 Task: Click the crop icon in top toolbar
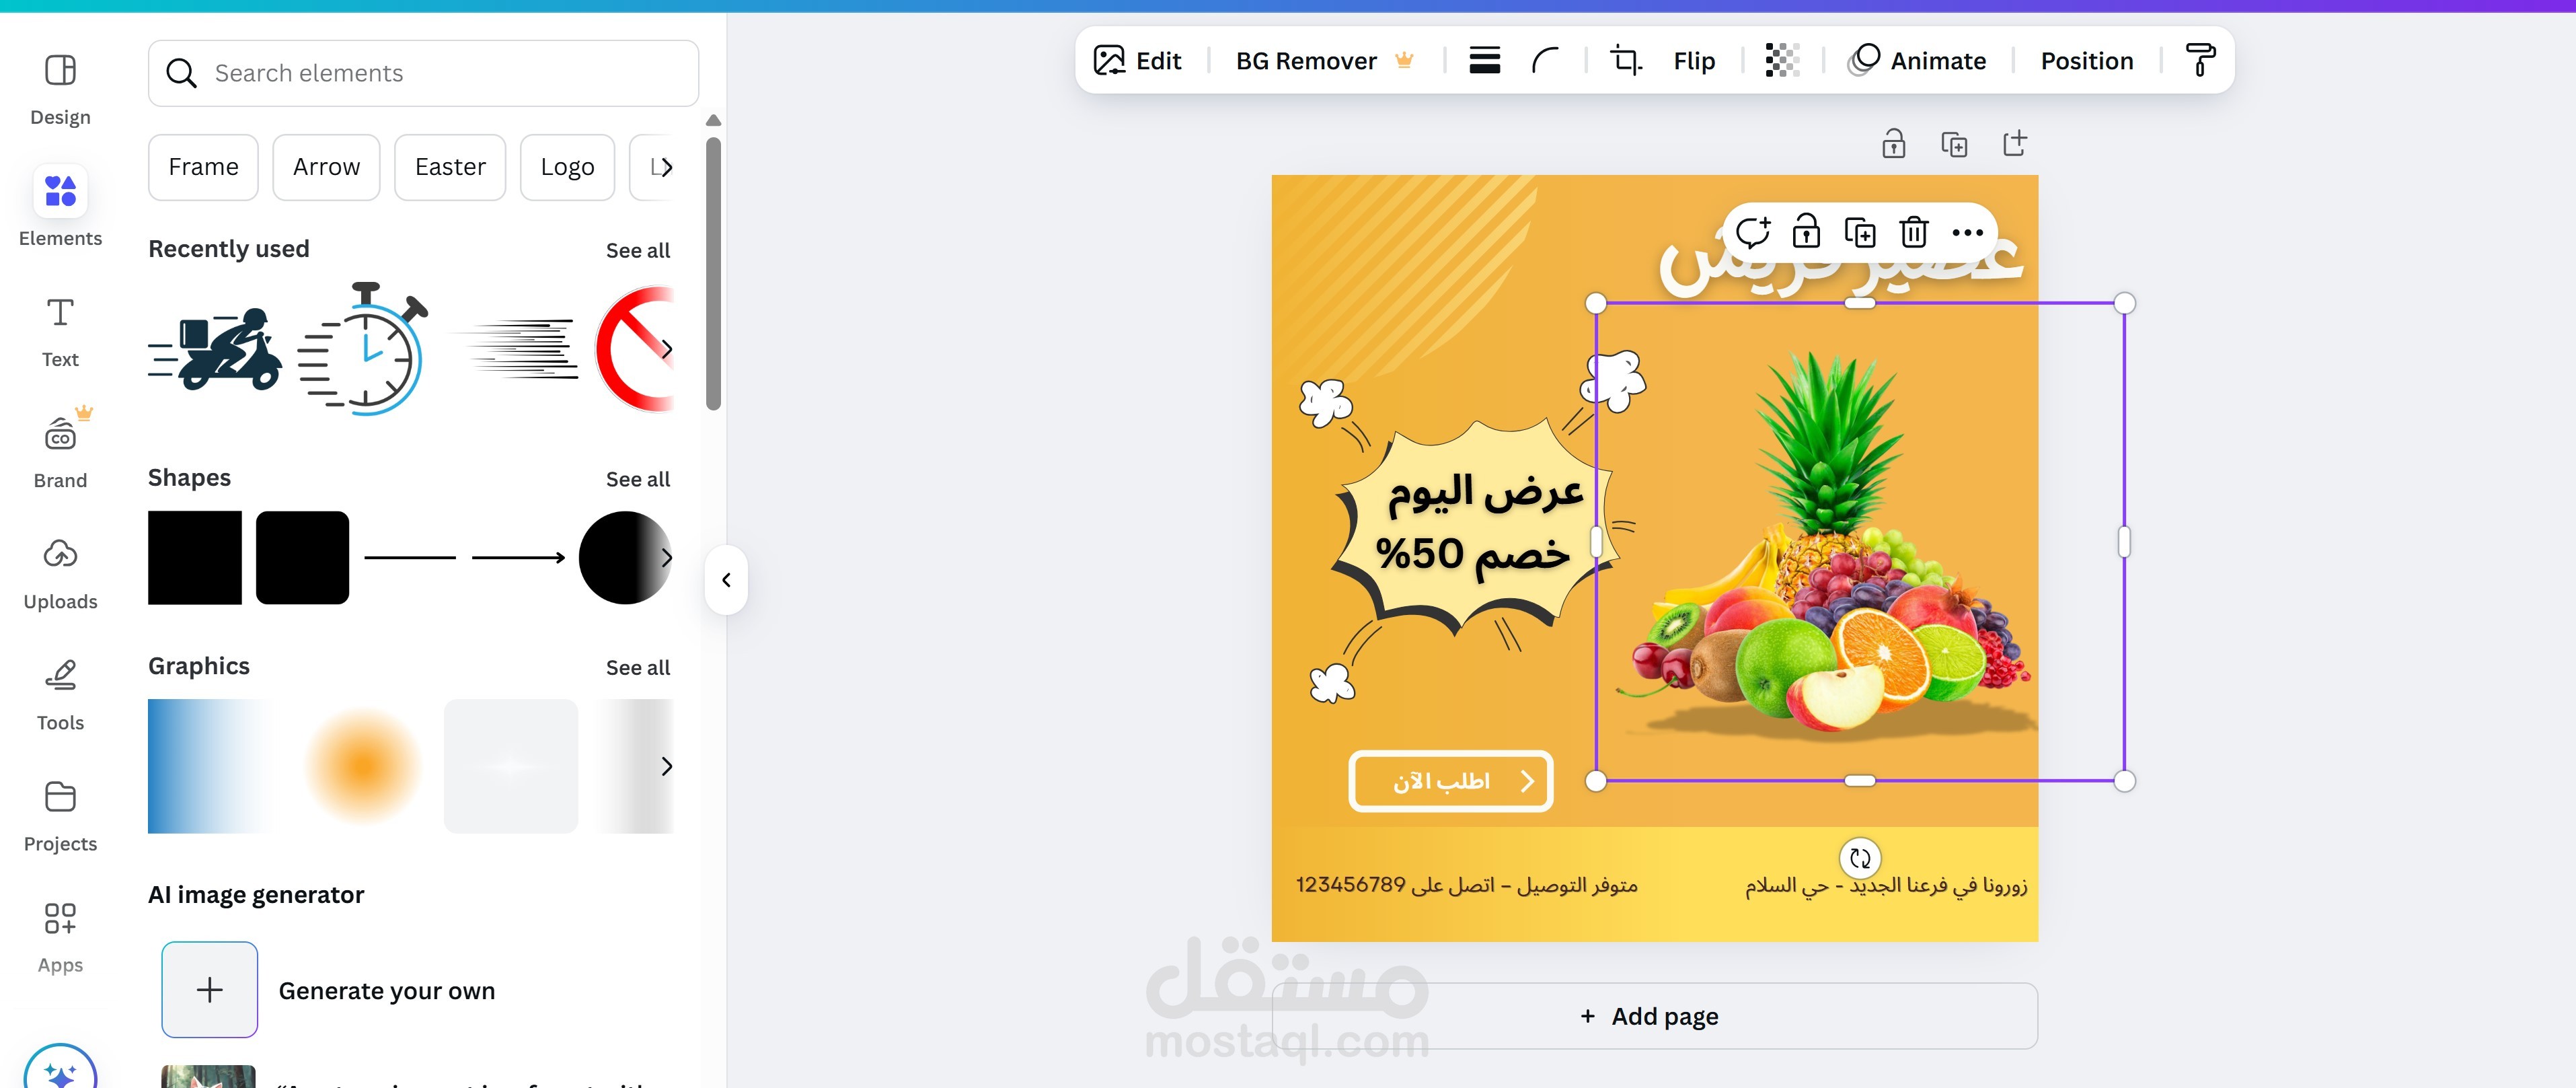1626,61
